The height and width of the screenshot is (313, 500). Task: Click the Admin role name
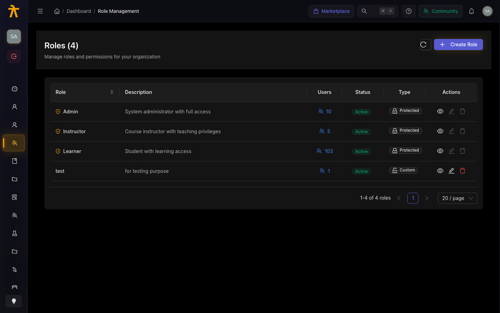pyautogui.click(x=70, y=112)
